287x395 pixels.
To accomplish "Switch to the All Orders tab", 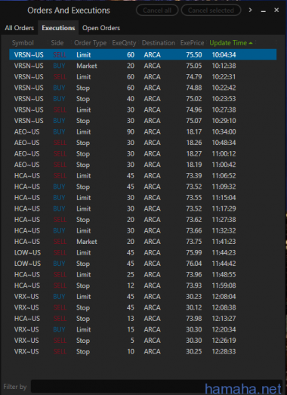I will point(20,28).
